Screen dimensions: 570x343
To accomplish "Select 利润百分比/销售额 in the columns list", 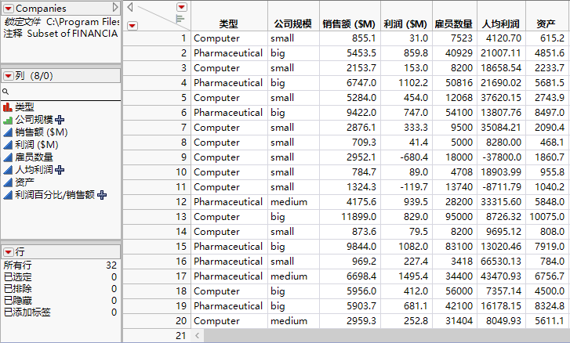I will coord(55,195).
